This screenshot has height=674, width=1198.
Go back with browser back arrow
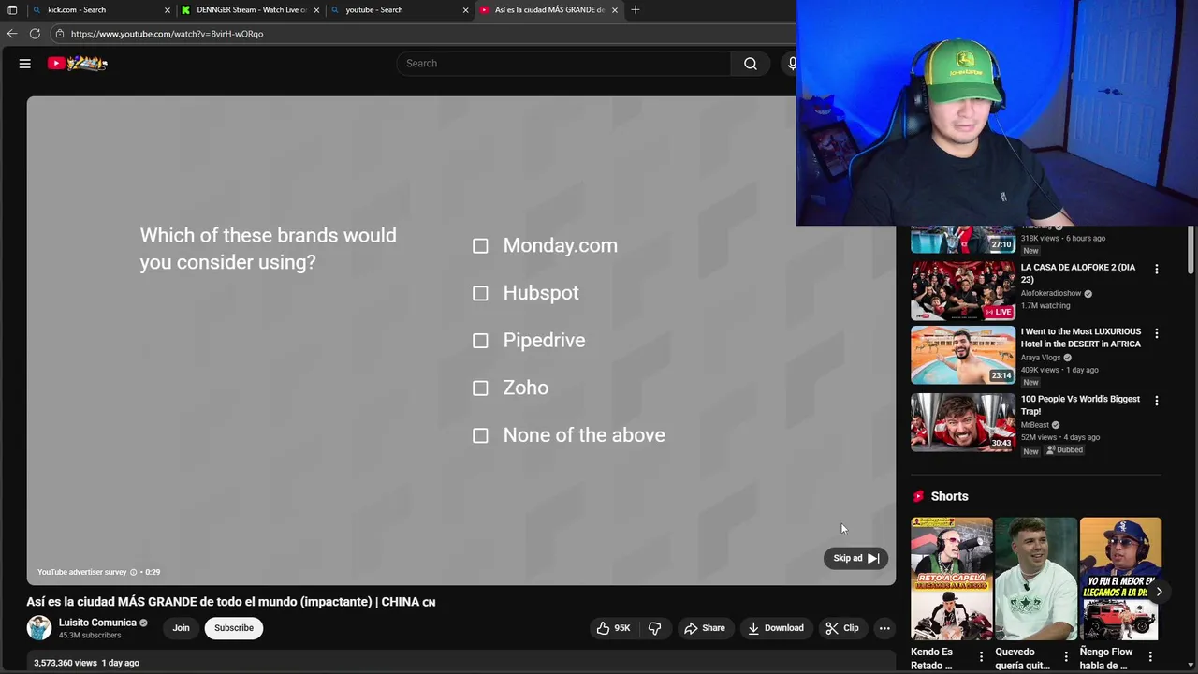[x=12, y=34]
